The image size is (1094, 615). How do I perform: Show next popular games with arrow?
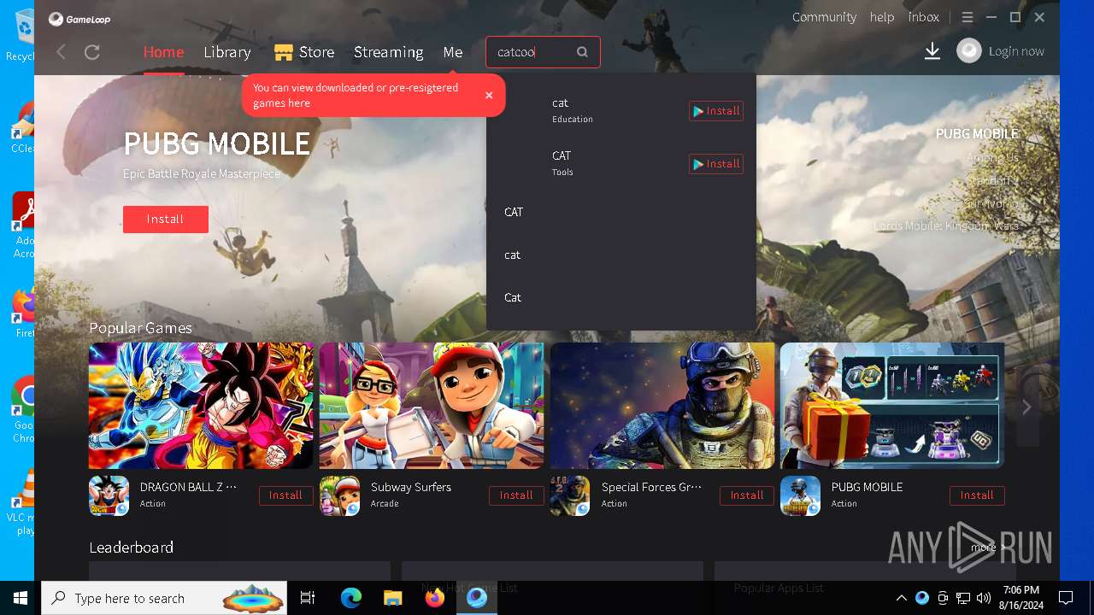click(1026, 407)
